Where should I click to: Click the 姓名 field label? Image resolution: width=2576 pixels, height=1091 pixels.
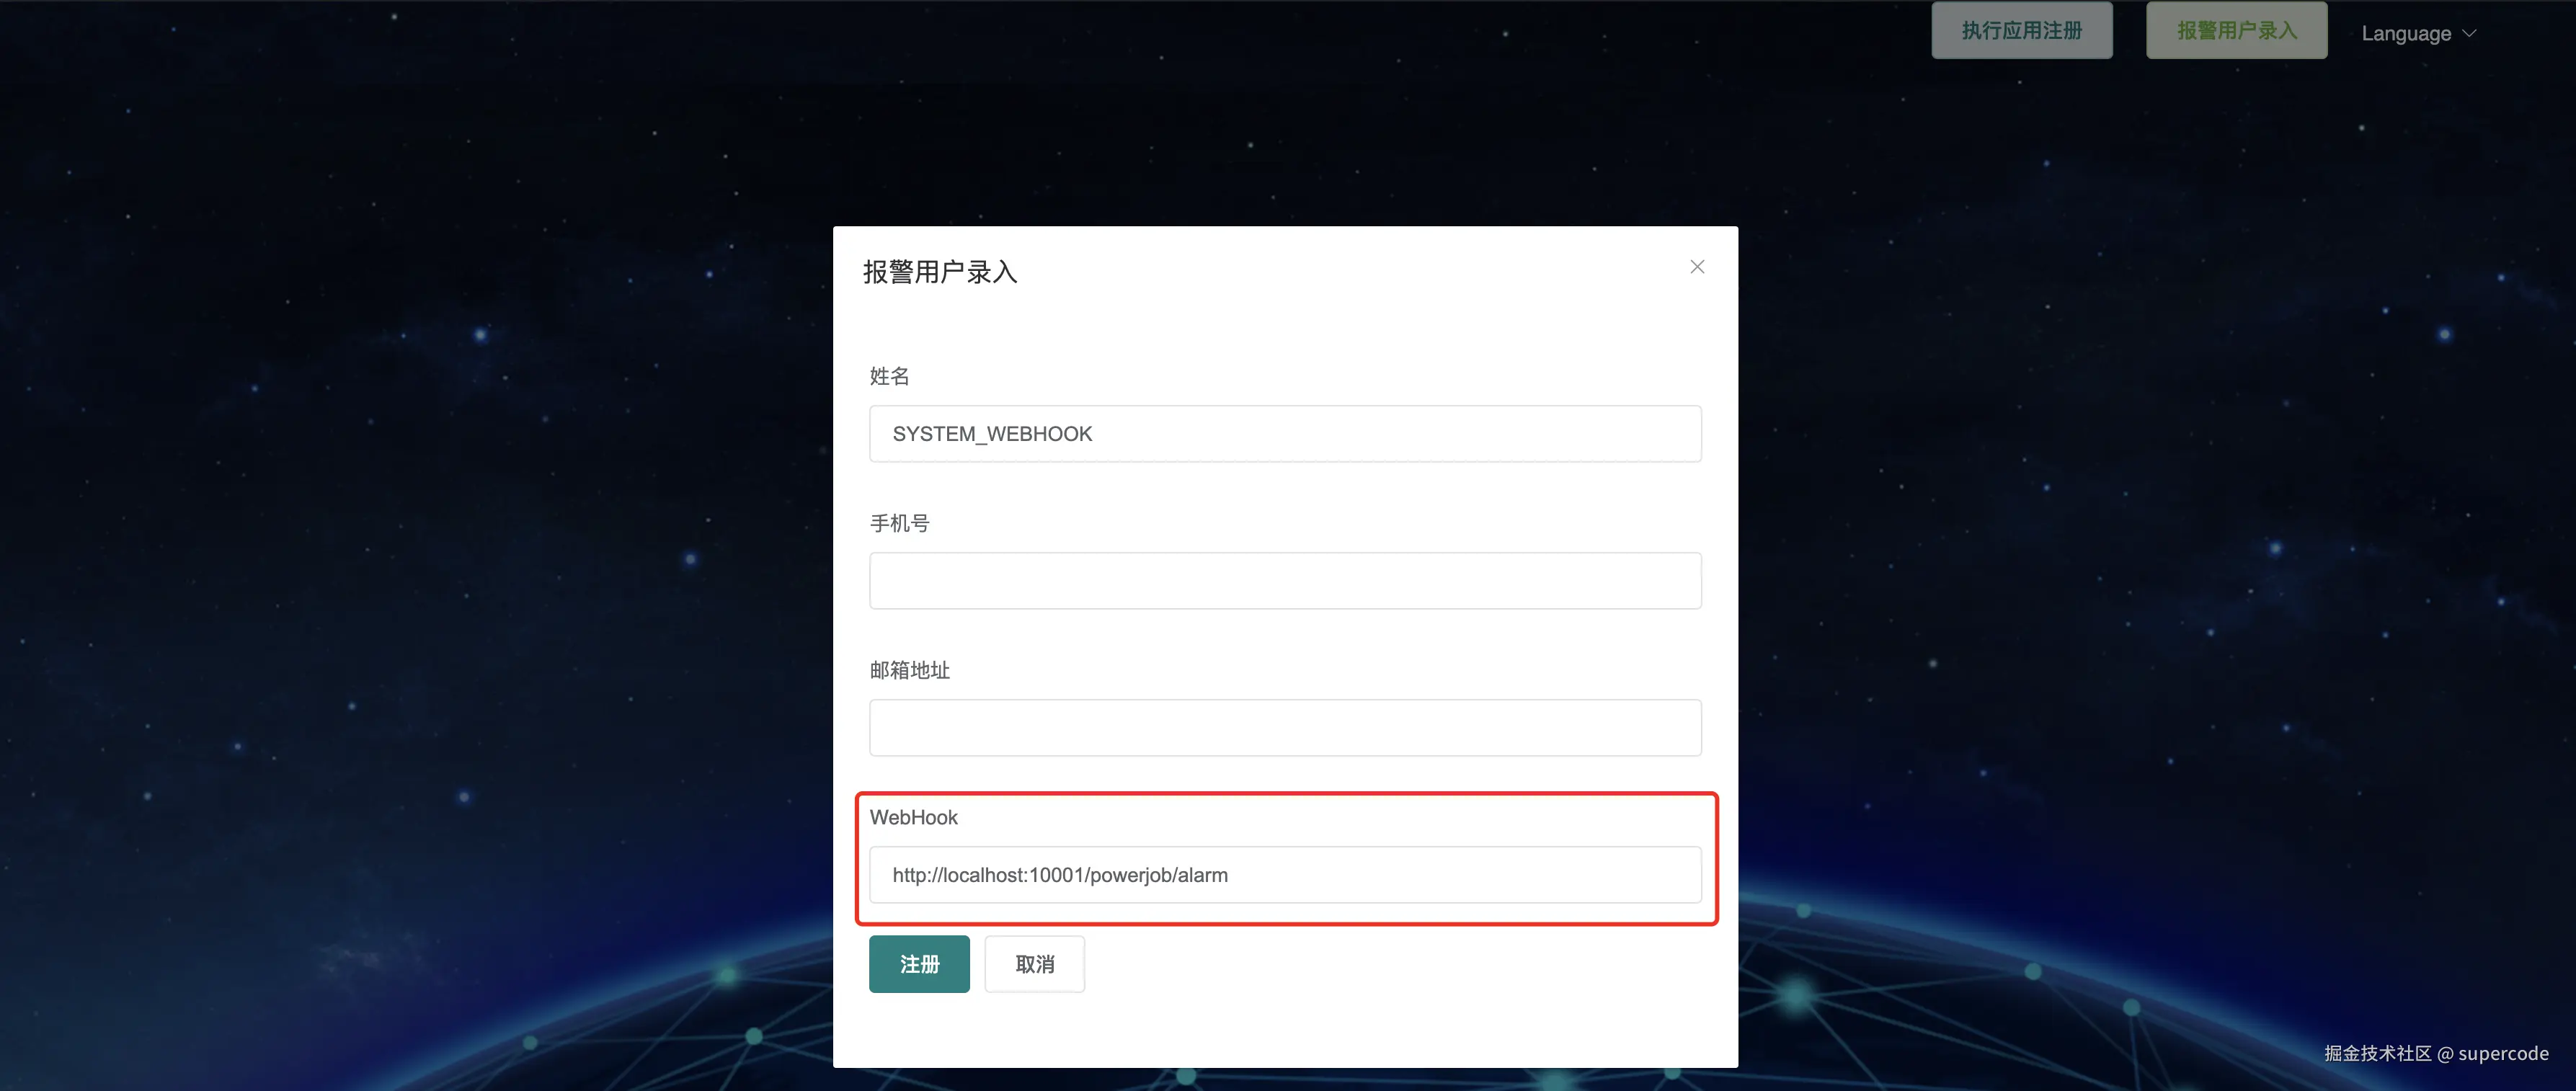click(889, 376)
